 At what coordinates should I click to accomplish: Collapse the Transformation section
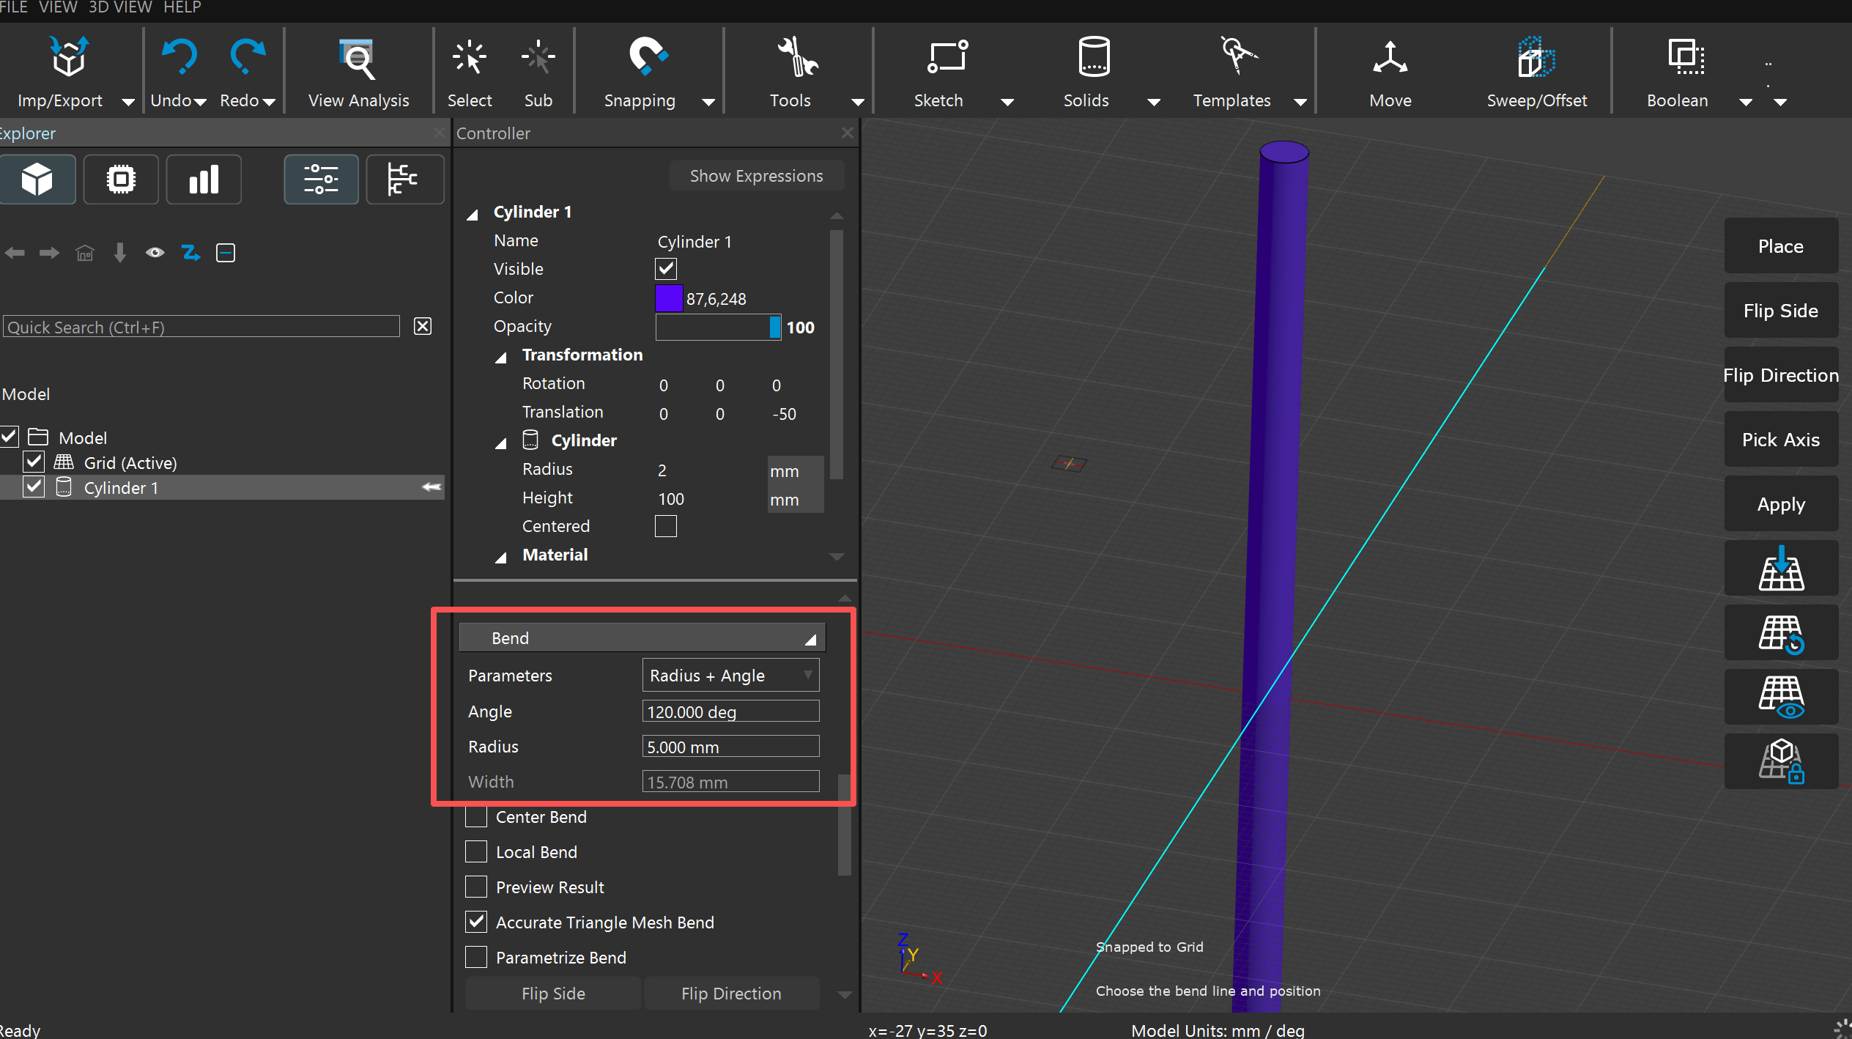click(x=501, y=357)
